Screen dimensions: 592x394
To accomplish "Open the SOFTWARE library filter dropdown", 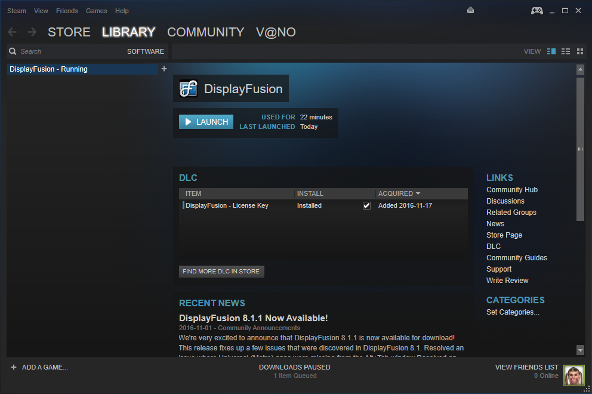I will (145, 51).
